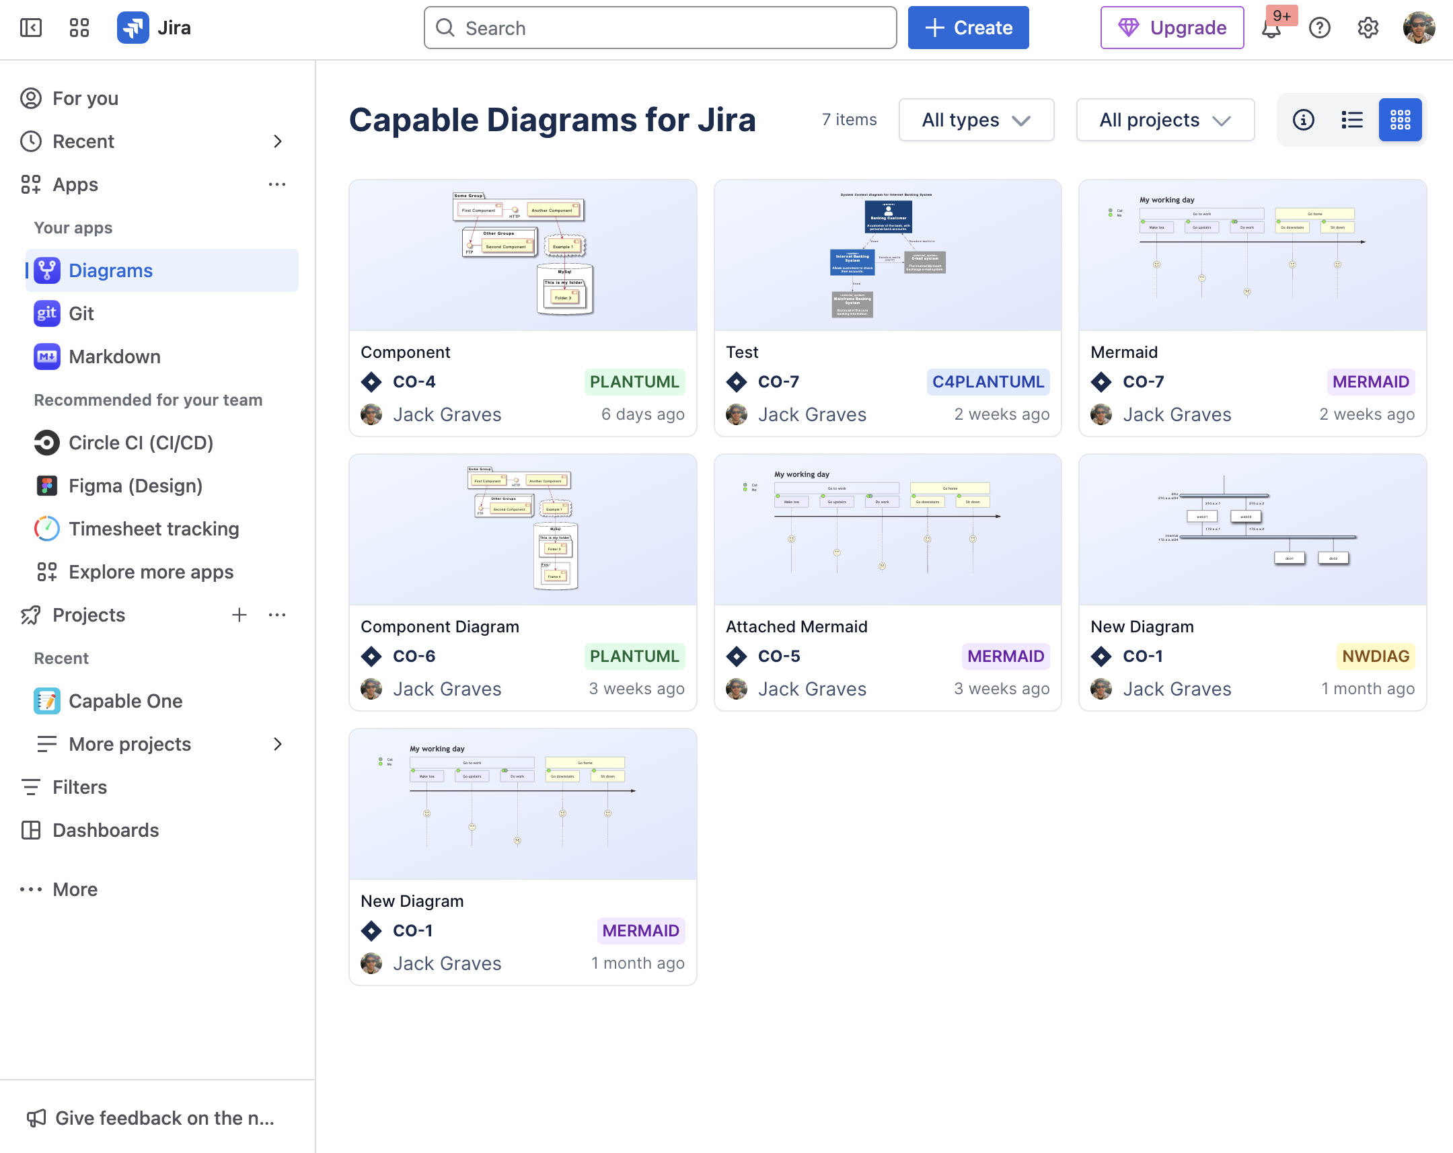Switch to list view
Image resolution: width=1453 pixels, height=1153 pixels.
[1351, 120]
